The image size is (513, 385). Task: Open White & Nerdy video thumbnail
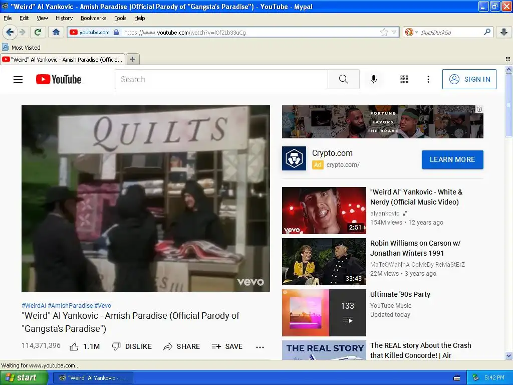(324, 210)
